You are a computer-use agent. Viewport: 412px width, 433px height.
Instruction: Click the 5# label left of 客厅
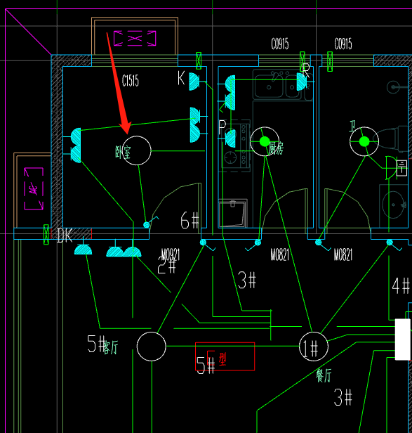(x=96, y=344)
